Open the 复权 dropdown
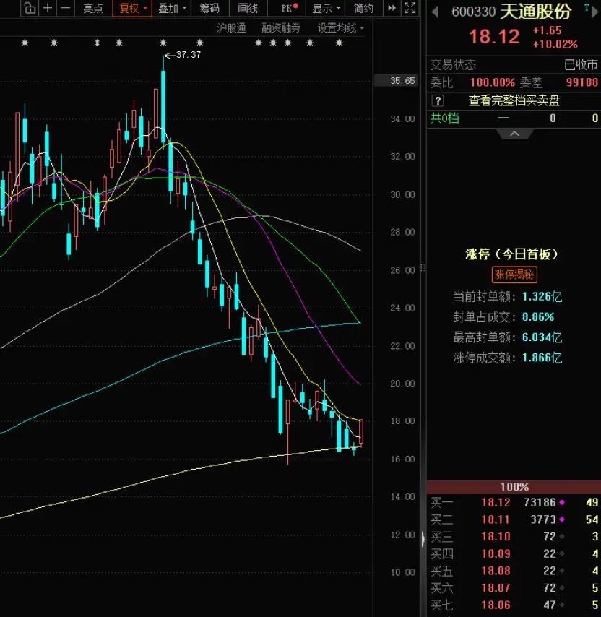This screenshot has width=601, height=617. pyautogui.click(x=132, y=8)
